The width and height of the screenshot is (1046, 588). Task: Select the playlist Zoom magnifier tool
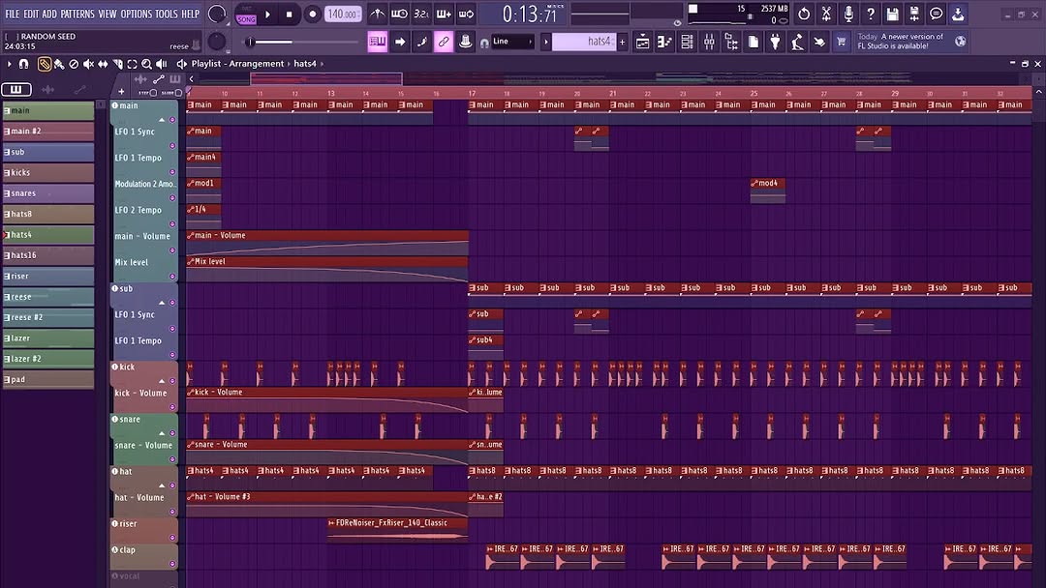click(146, 64)
